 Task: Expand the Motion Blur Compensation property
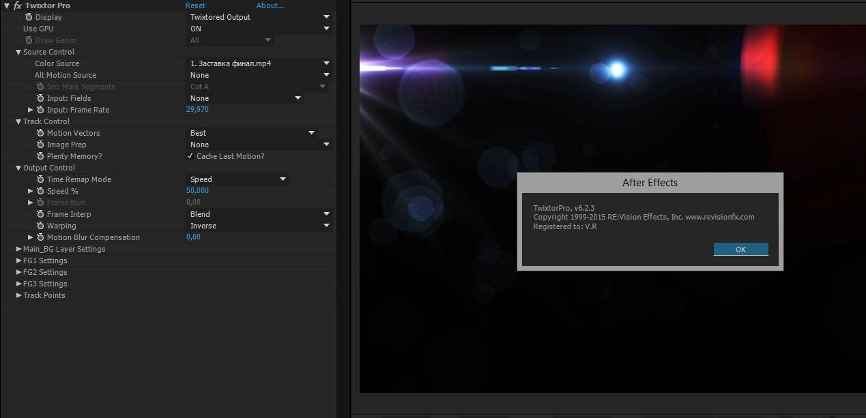(x=30, y=237)
